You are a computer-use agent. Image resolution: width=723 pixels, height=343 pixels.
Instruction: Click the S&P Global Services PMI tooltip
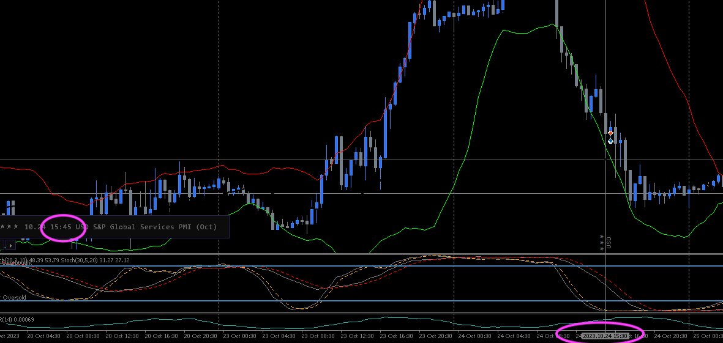114,227
